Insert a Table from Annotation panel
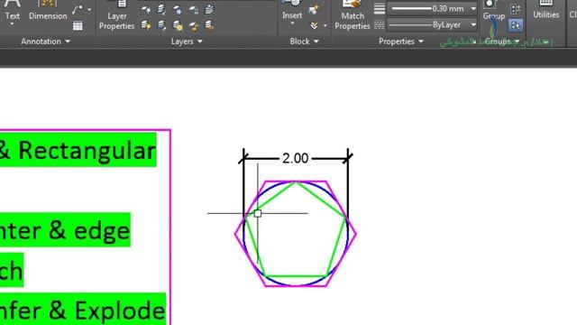577x325 pixels. [78, 26]
